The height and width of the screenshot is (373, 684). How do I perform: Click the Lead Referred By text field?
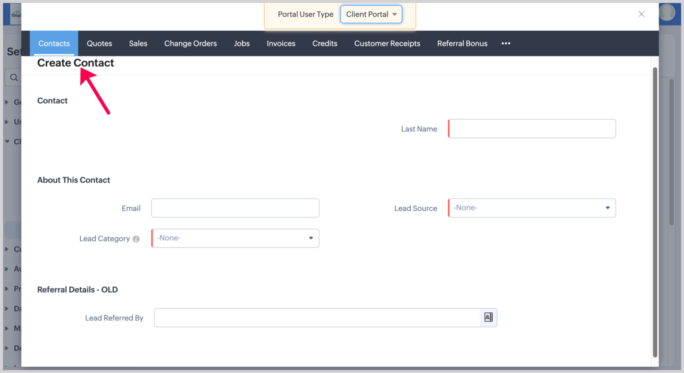[x=317, y=318]
